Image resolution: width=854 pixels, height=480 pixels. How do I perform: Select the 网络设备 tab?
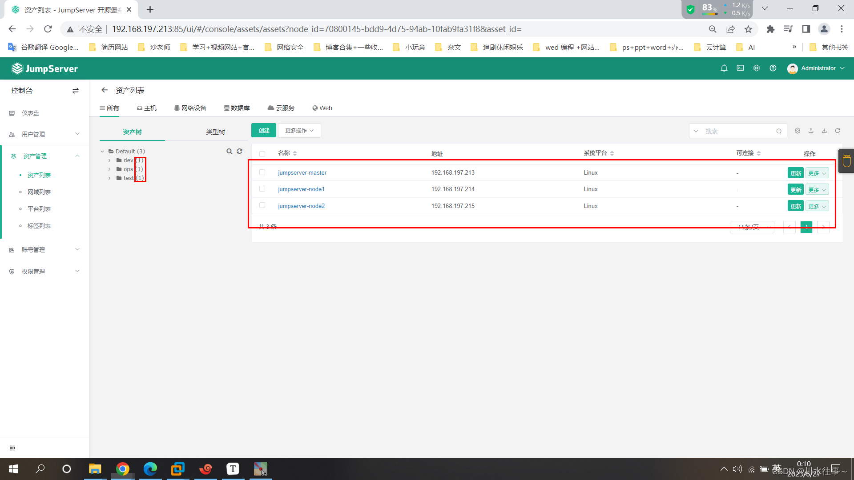coord(190,108)
